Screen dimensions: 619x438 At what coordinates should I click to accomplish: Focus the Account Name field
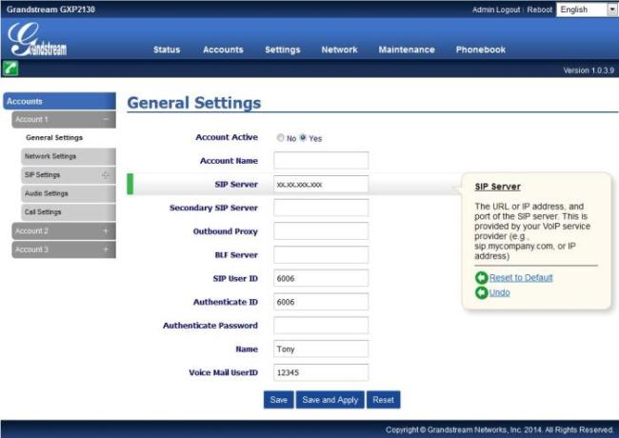[x=321, y=161]
